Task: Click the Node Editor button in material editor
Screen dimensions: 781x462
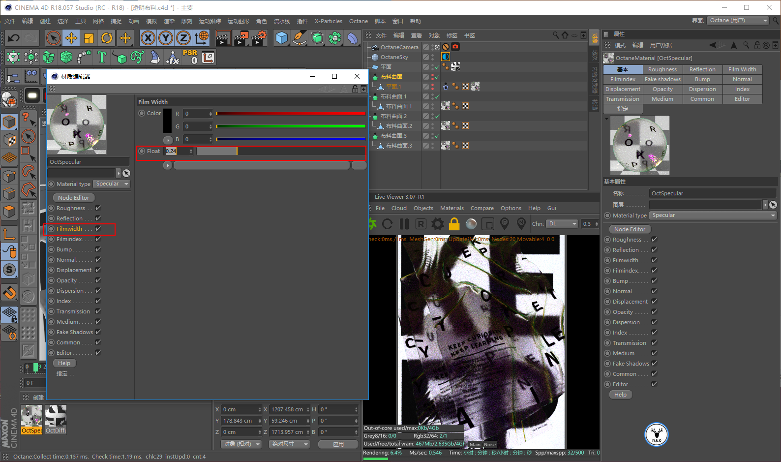Action: point(74,198)
